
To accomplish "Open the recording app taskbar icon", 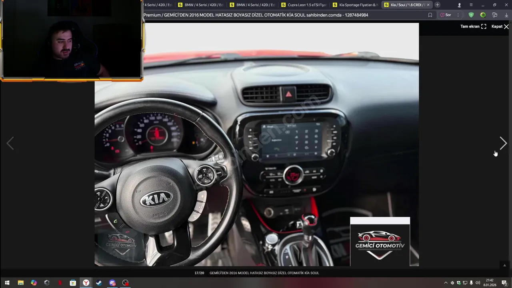I will (x=126, y=283).
